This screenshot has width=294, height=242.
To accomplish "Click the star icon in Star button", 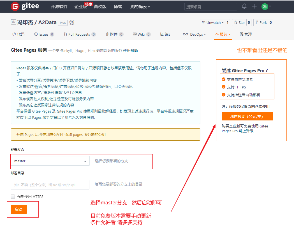I will (x=236, y=22).
